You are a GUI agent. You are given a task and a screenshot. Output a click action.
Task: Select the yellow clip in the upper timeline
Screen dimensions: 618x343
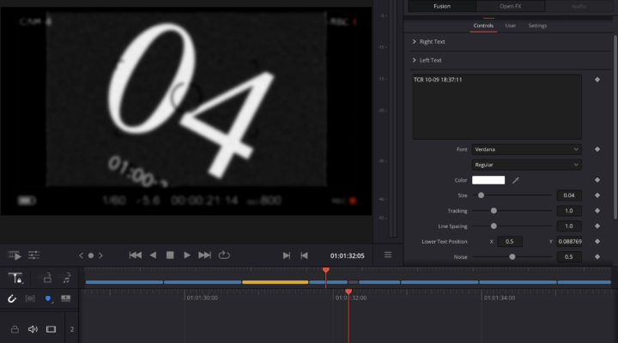[x=276, y=282]
